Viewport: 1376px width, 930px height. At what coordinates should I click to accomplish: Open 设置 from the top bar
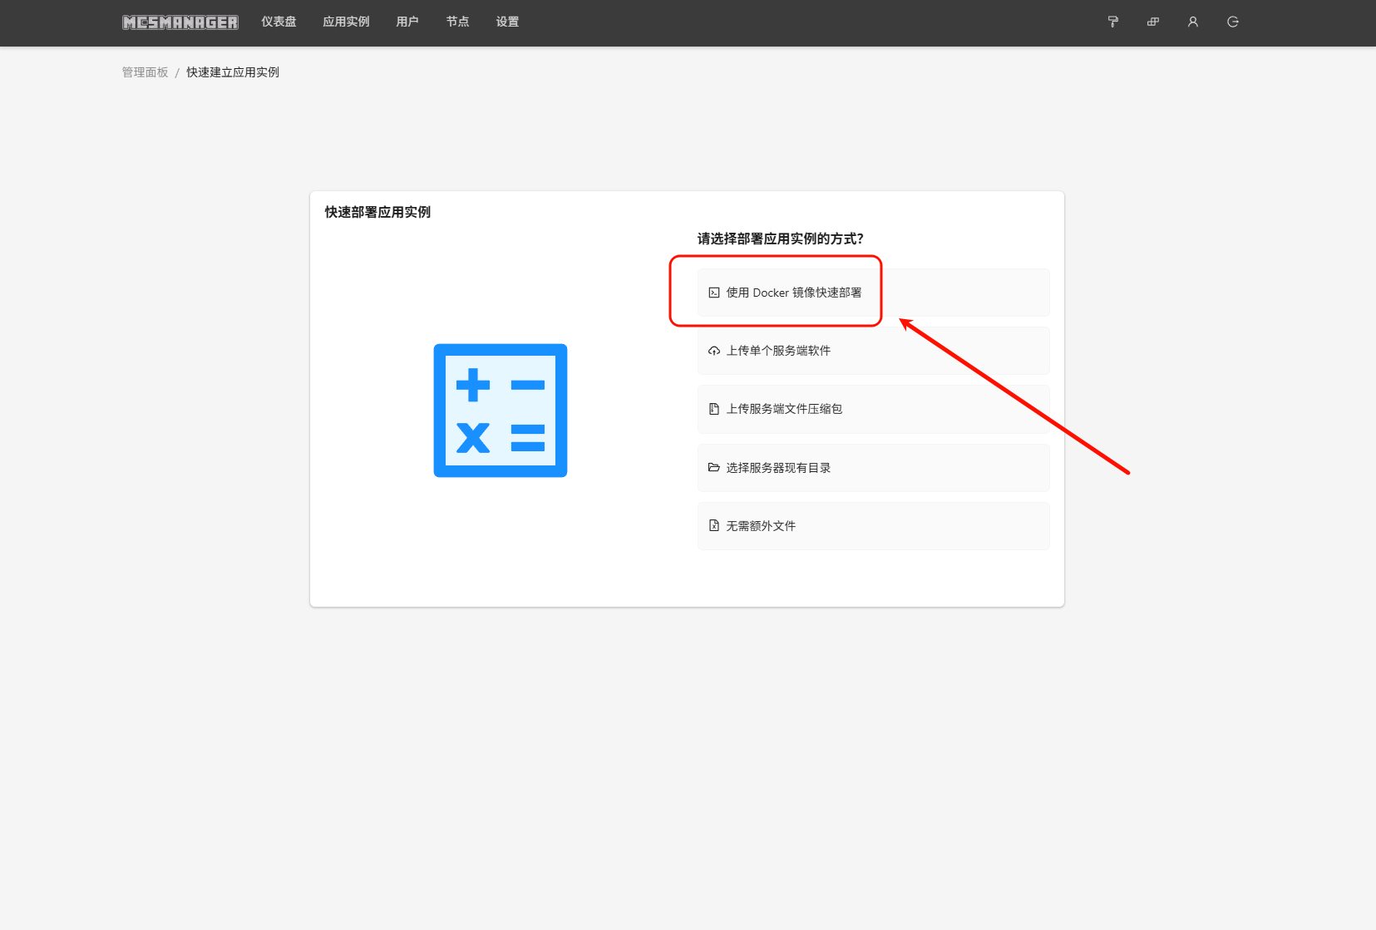coord(507,22)
